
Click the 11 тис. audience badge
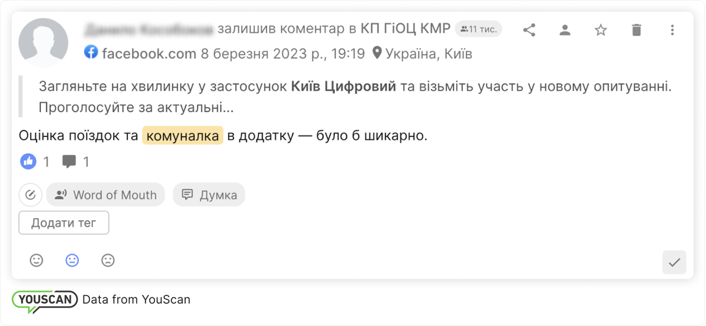tap(478, 29)
